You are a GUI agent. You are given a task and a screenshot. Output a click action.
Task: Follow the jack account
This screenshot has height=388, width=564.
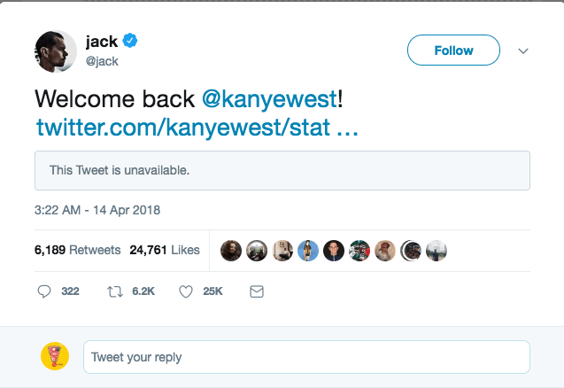(x=453, y=50)
